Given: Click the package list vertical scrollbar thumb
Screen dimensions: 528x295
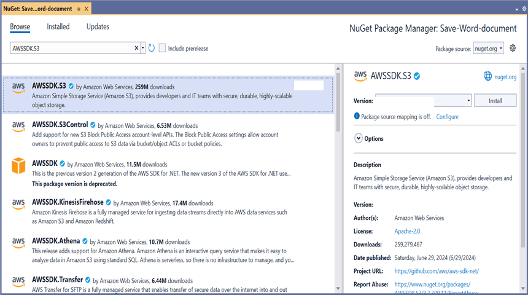Looking at the screenshot, I should point(338,102).
